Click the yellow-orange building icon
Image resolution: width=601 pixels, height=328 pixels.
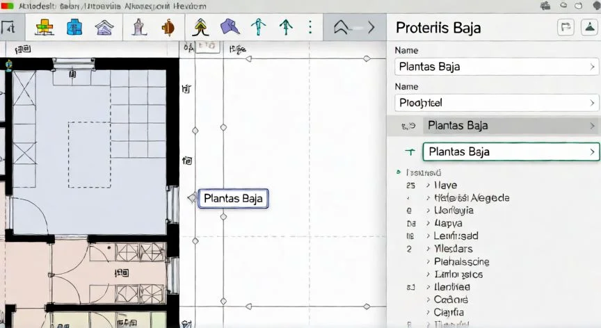[x=45, y=28]
